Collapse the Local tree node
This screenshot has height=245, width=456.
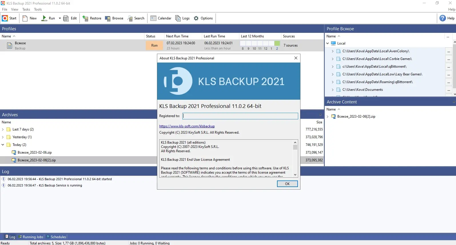pyautogui.click(x=328, y=43)
